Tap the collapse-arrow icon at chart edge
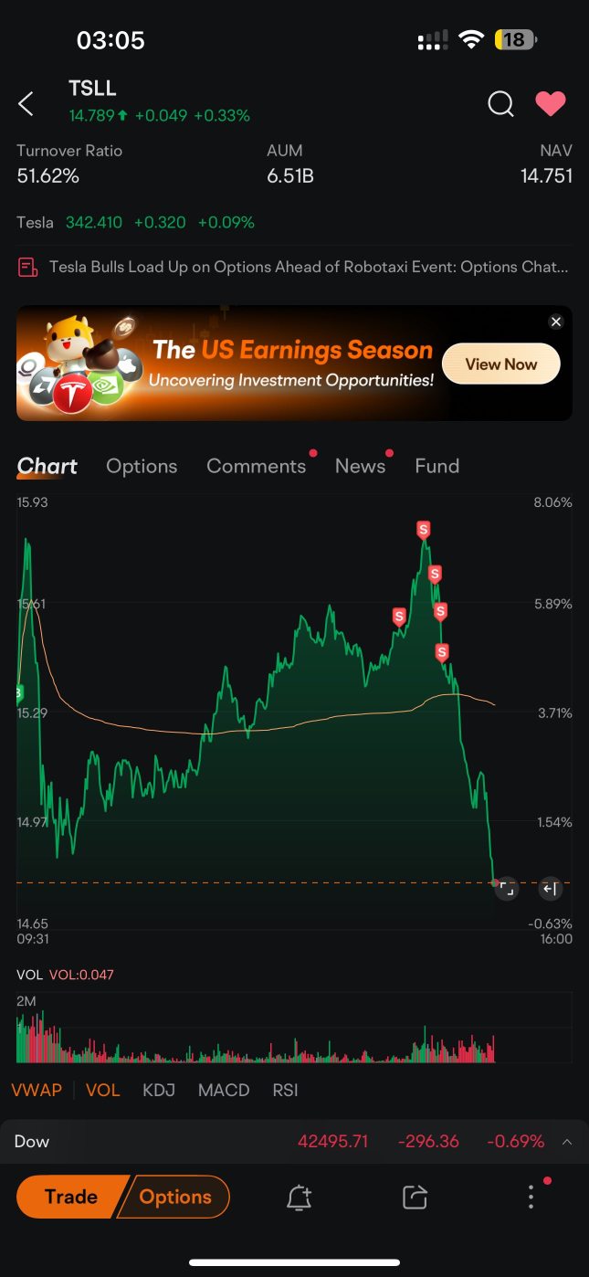This screenshot has width=589, height=1277. coord(549,888)
